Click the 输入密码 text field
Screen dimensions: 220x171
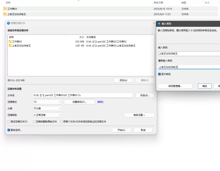[x=189, y=54]
